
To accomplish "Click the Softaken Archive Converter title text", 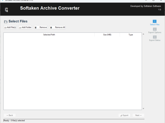I will point(50,8).
